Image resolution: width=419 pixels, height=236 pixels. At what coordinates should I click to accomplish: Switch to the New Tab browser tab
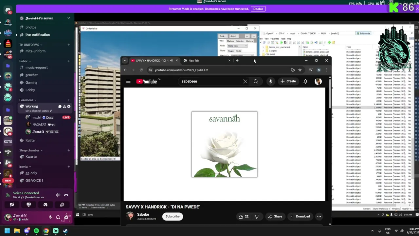(207, 60)
